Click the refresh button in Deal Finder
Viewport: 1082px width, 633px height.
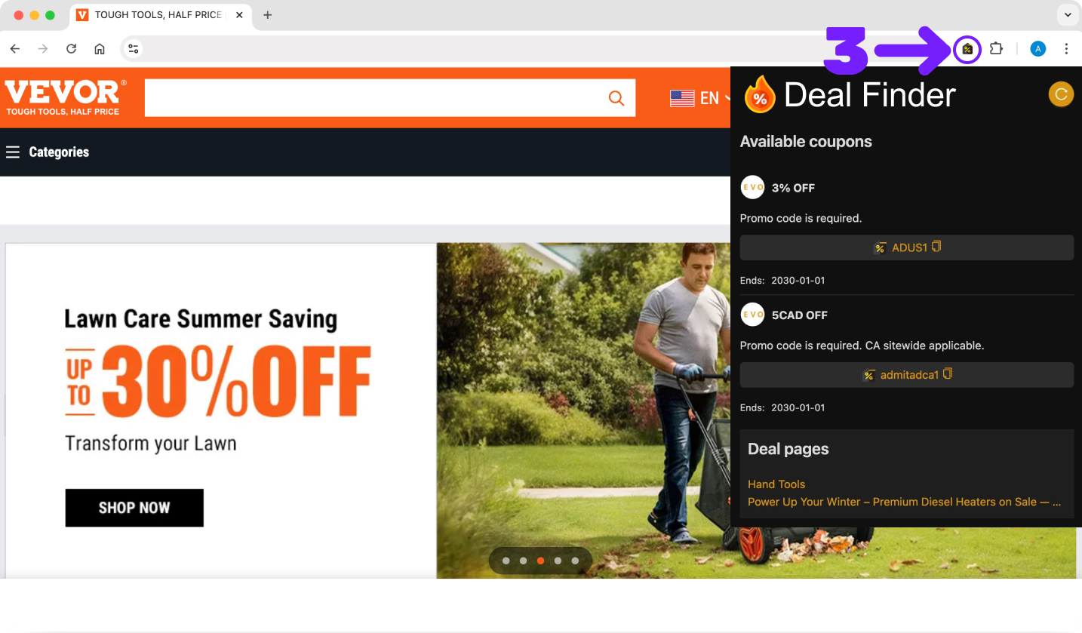coord(1061,94)
